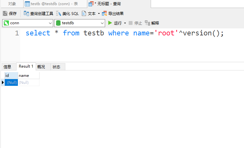The image size is (244, 148).
Task: Click the name column header
Action: [x=24, y=76]
